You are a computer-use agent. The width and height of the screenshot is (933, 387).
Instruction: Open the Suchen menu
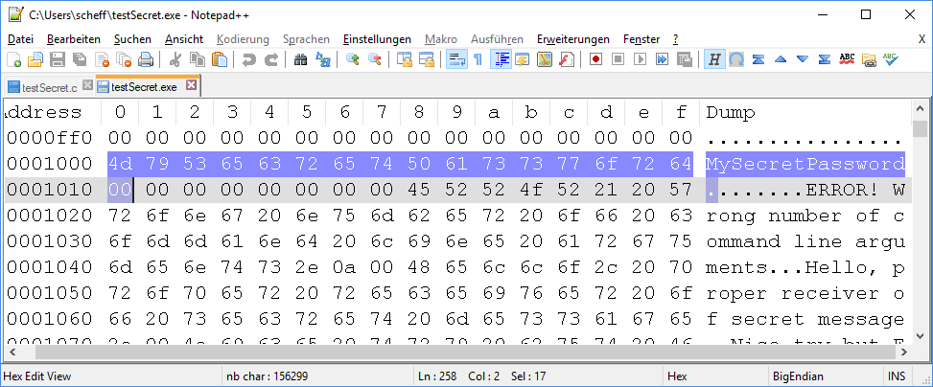pos(132,39)
